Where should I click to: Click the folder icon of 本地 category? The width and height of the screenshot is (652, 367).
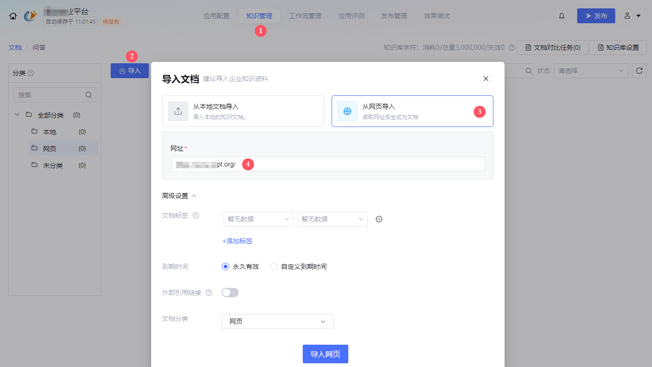pyautogui.click(x=34, y=132)
